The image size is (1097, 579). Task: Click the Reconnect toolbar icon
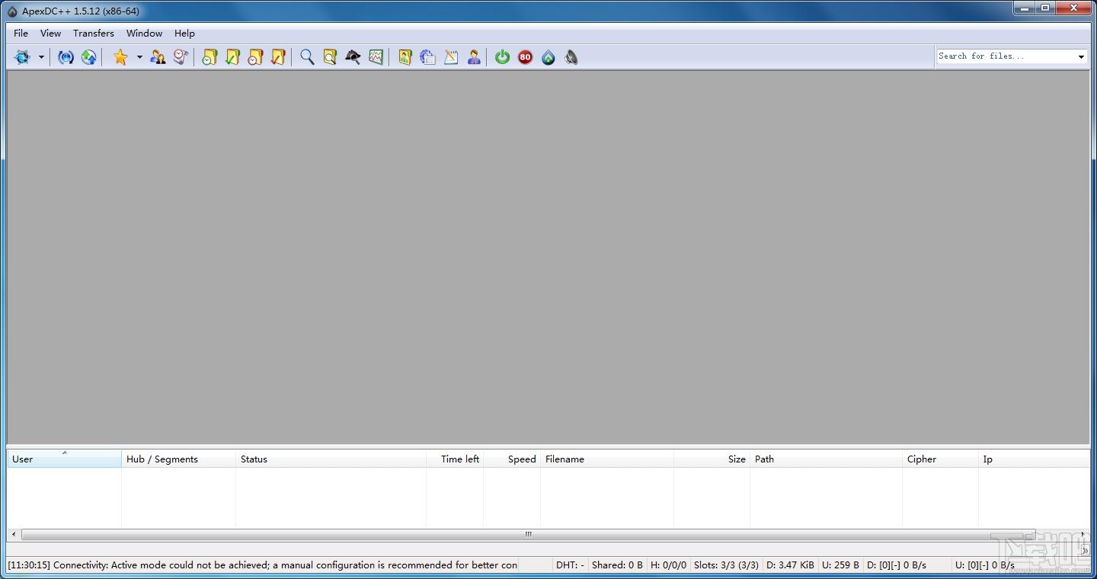(x=66, y=57)
